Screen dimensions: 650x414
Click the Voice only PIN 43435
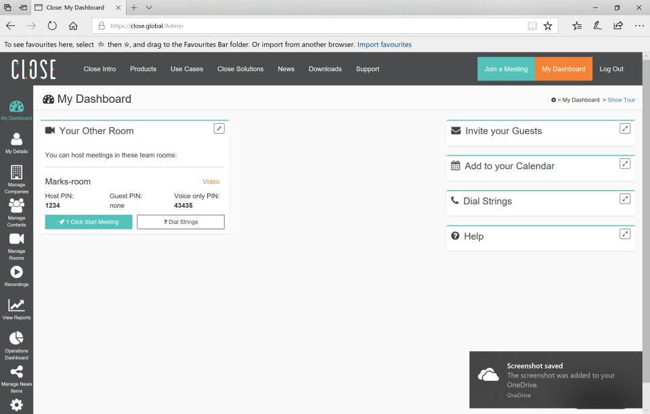[x=183, y=206]
